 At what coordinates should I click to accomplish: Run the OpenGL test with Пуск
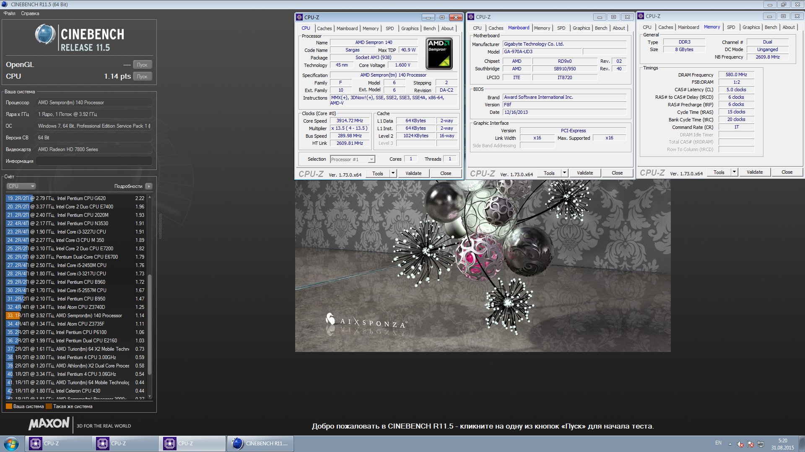143,65
